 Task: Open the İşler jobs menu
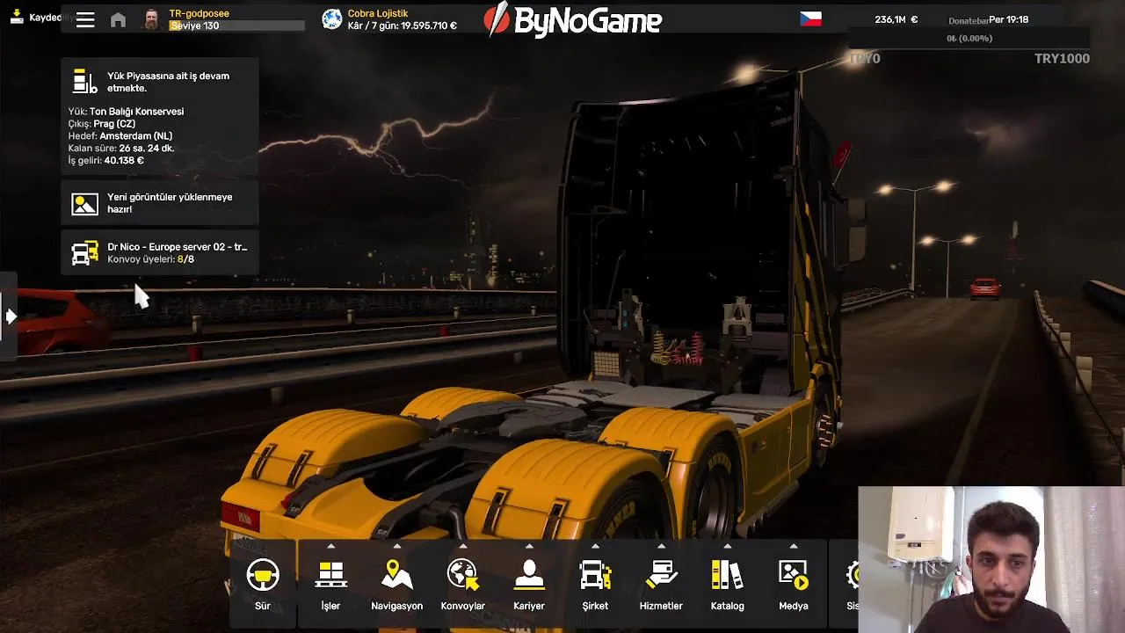click(x=330, y=584)
